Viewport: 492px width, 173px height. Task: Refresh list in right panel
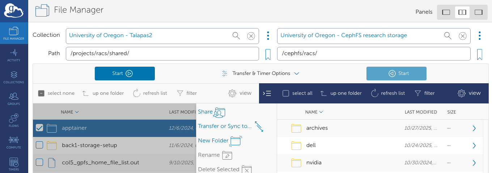tap(388, 93)
